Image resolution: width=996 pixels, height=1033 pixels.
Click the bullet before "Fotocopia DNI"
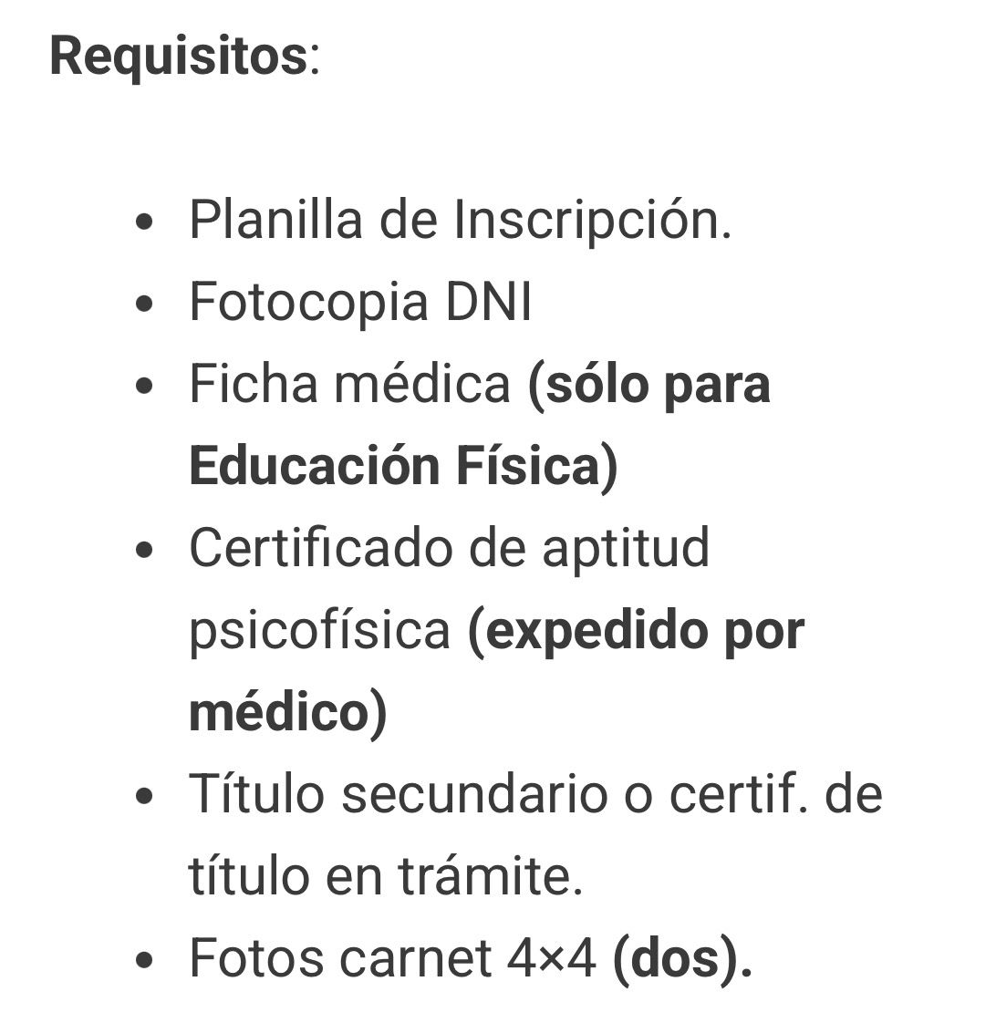click(144, 304)
